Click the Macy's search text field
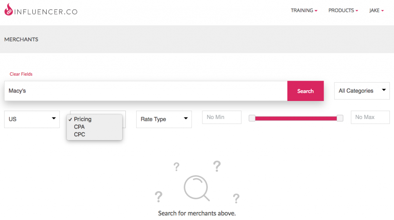Viewport: 394px width, 220px height. (x=146, y=91)
